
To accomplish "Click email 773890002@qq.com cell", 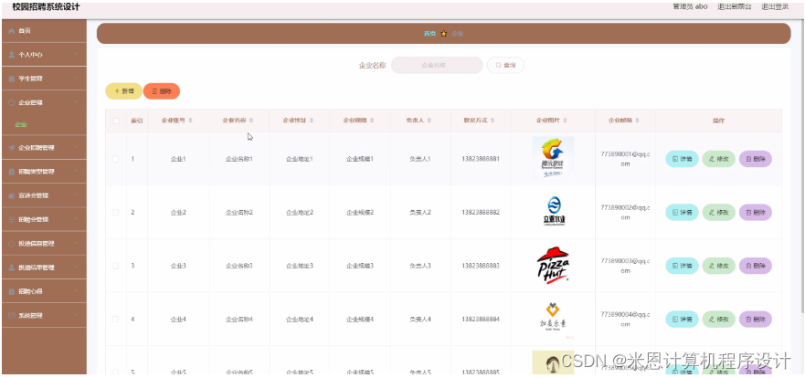I will point(625,213).
